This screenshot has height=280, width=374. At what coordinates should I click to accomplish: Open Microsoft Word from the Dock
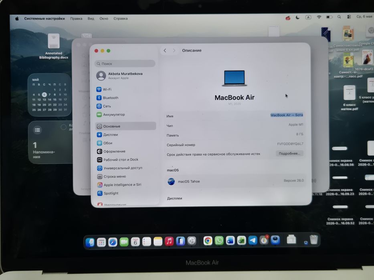[230, 240]
